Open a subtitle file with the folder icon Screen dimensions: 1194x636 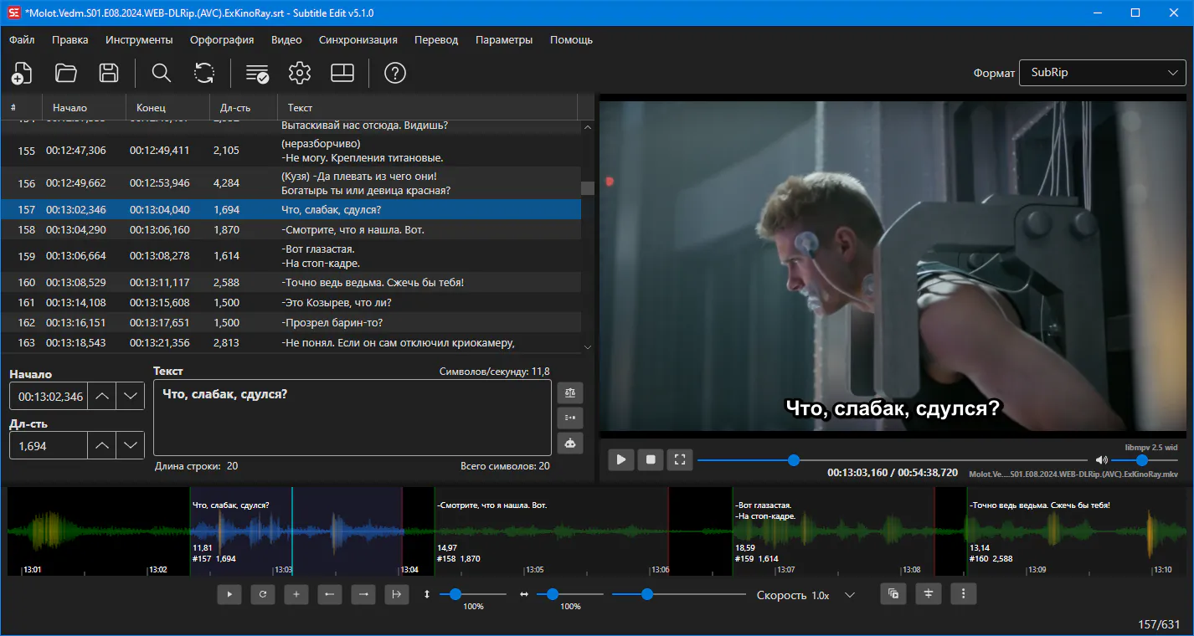65,73
